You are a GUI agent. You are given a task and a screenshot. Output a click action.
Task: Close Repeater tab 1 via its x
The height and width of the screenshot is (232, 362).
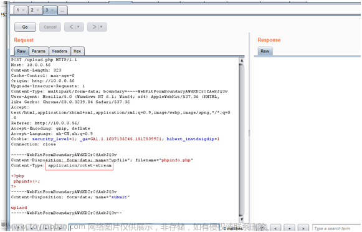tap(23, 10)
